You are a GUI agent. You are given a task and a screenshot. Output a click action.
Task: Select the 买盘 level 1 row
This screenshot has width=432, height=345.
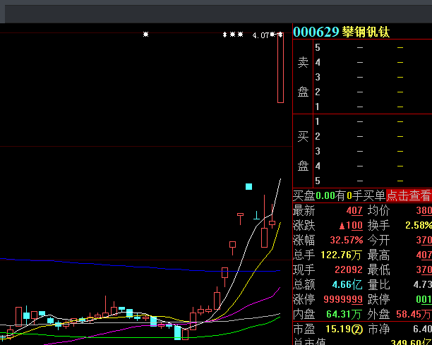[x=373, y=121]
